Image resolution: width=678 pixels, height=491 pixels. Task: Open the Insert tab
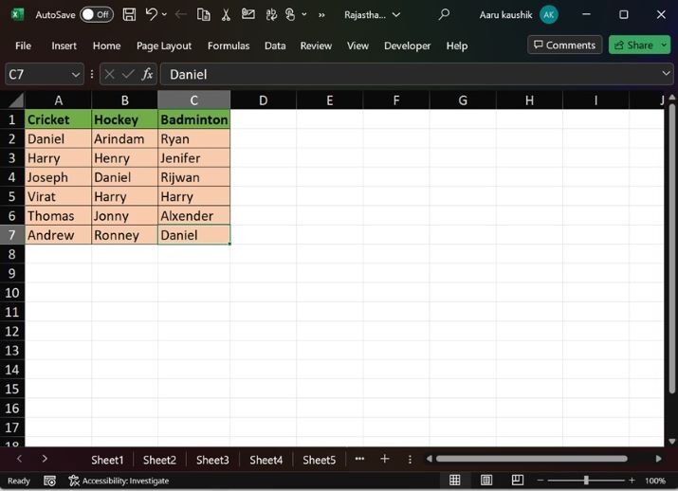coord(64,45)
